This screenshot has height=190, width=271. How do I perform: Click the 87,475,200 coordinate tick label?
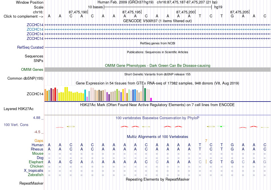click(x=185, y=12)
